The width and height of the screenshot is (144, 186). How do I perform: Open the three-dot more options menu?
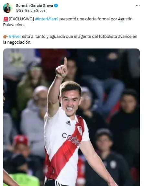138,5
